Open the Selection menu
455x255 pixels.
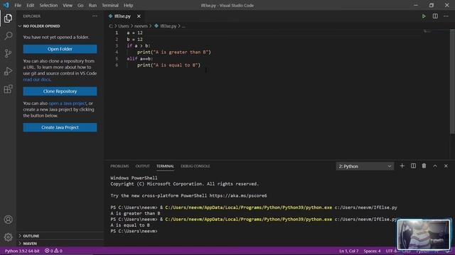[x=48, y=5]
